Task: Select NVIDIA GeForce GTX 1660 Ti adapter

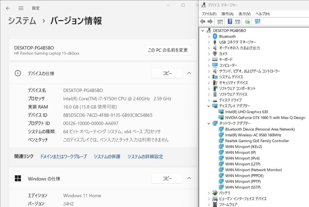Action: pos(265,118)
